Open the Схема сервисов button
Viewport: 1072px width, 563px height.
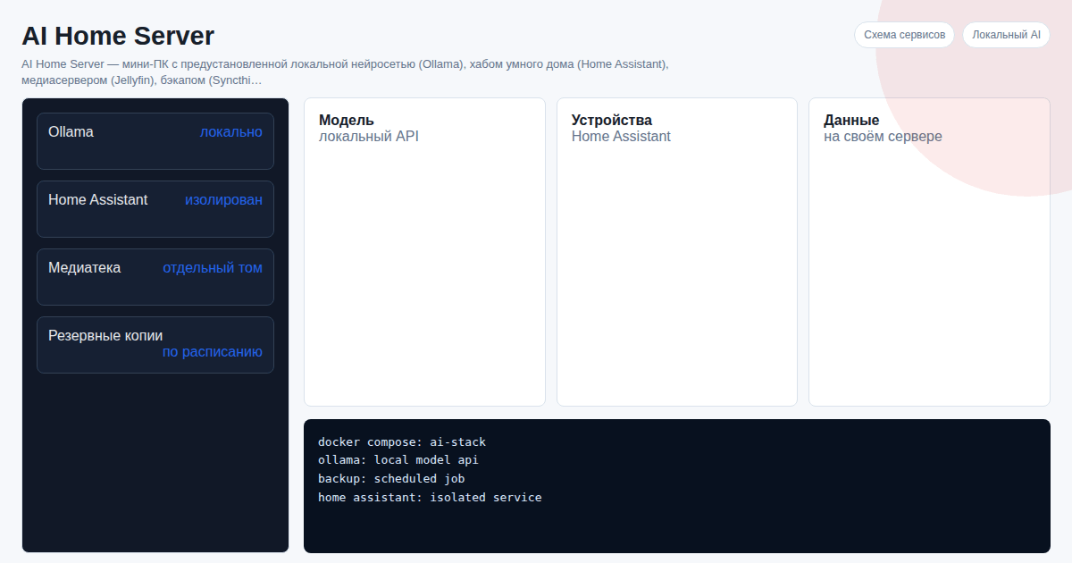coord(904,35)
